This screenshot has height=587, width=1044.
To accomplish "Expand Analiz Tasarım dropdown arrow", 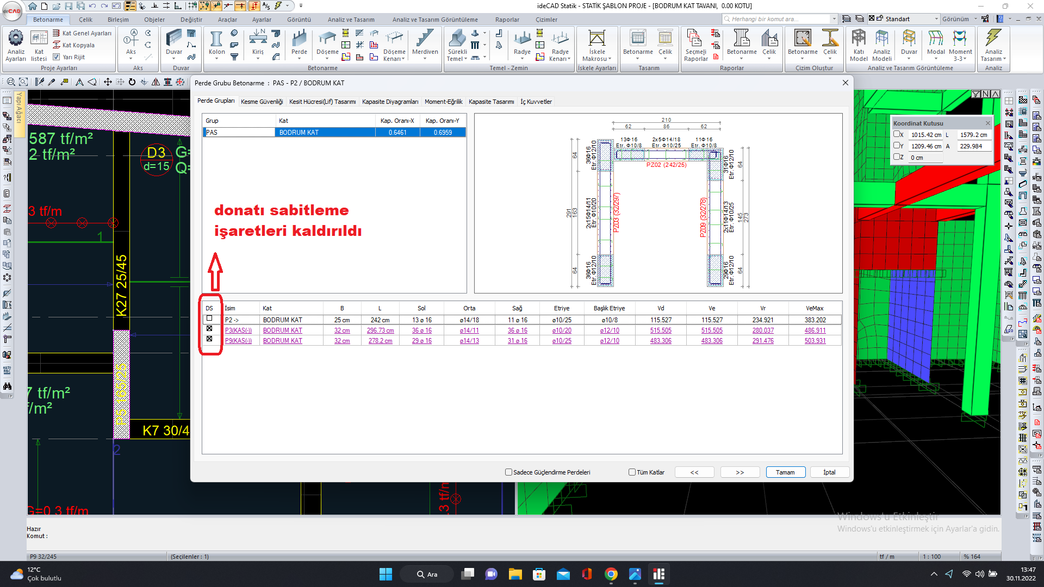I will [1005, 59].
